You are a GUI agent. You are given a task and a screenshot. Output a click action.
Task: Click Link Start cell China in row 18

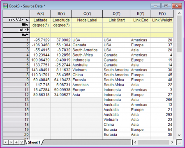116,125
